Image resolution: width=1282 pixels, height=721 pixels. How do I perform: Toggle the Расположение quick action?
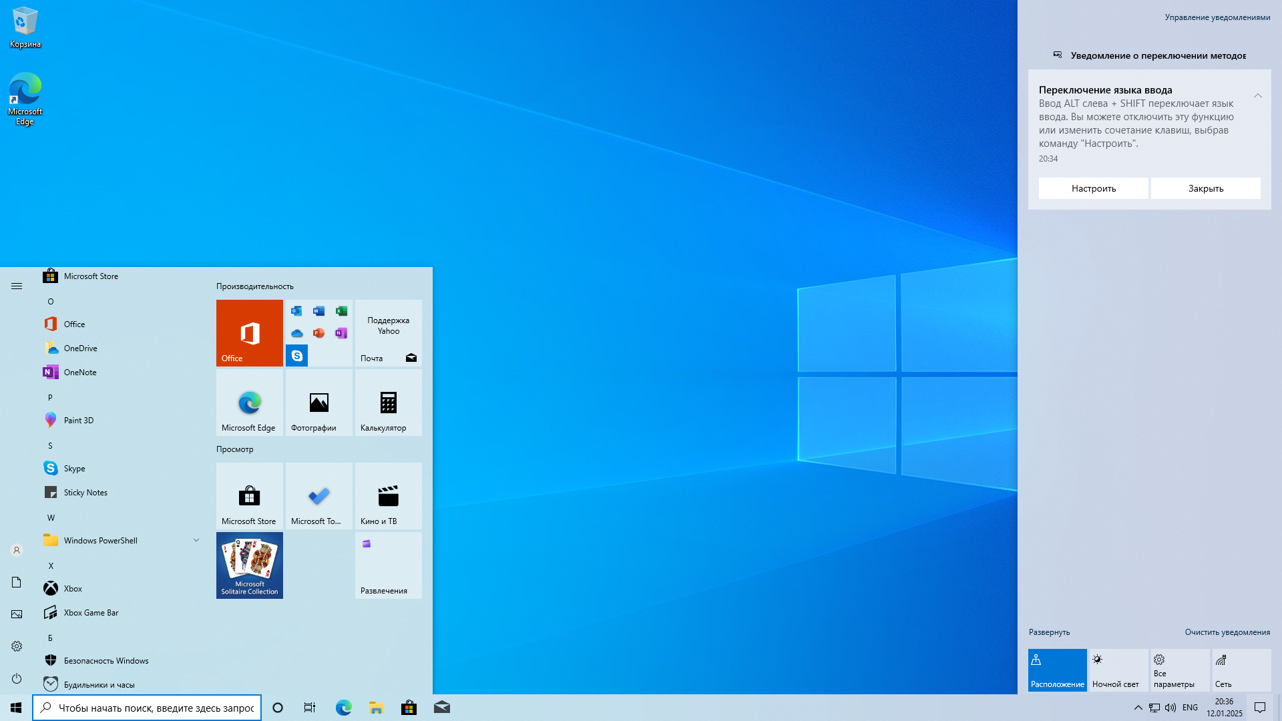[x=1058, y=670]
